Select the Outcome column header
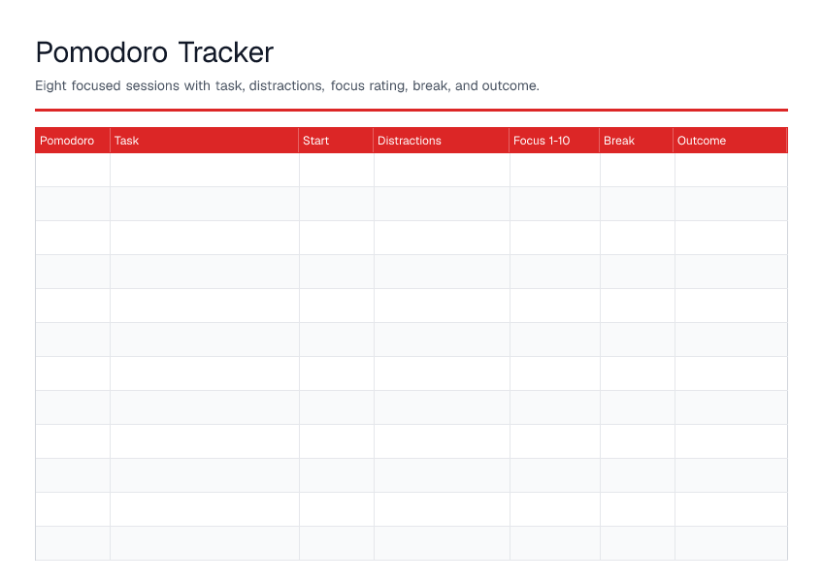The width and height of the screenshot is (823, 582). pyautogui.click(x=730, y=141)
